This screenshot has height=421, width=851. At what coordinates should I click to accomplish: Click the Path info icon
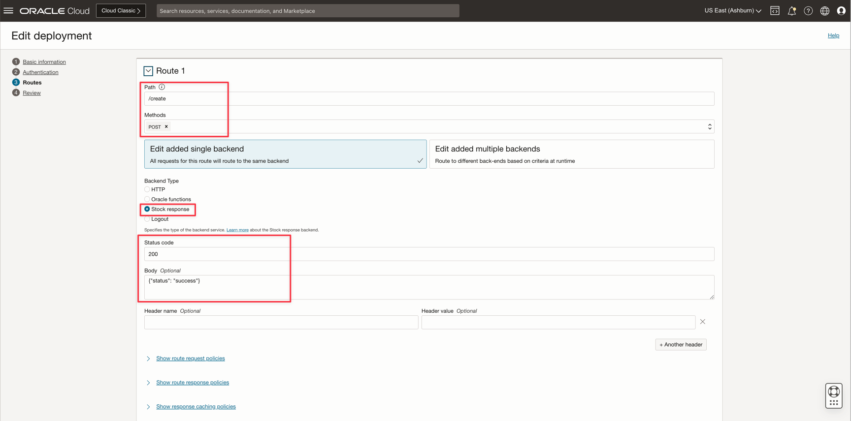click(x=162, y=87)
